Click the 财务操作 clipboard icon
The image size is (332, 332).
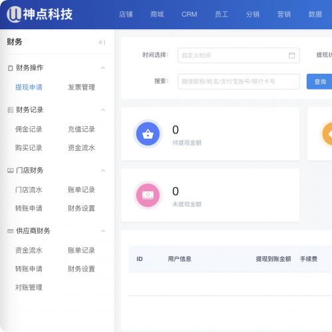pyautogui.click(x=10, y=68)
